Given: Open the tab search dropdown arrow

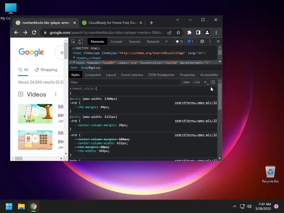Looking at the screenshot, I should pos(177,20).
